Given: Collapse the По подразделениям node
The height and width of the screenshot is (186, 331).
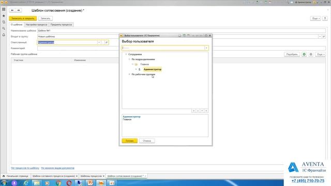Looking at the screenshot, I should coord(129,59).
